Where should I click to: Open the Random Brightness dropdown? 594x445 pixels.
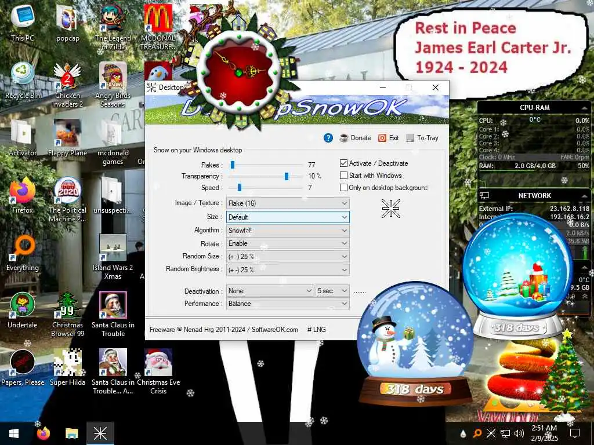pos(288,270)
